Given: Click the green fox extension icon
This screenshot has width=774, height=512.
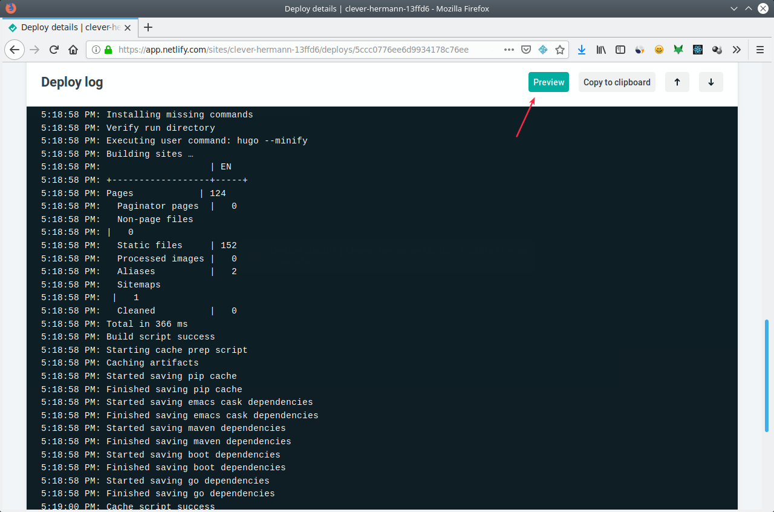Looking at the screenshot, I should point(678,50).
